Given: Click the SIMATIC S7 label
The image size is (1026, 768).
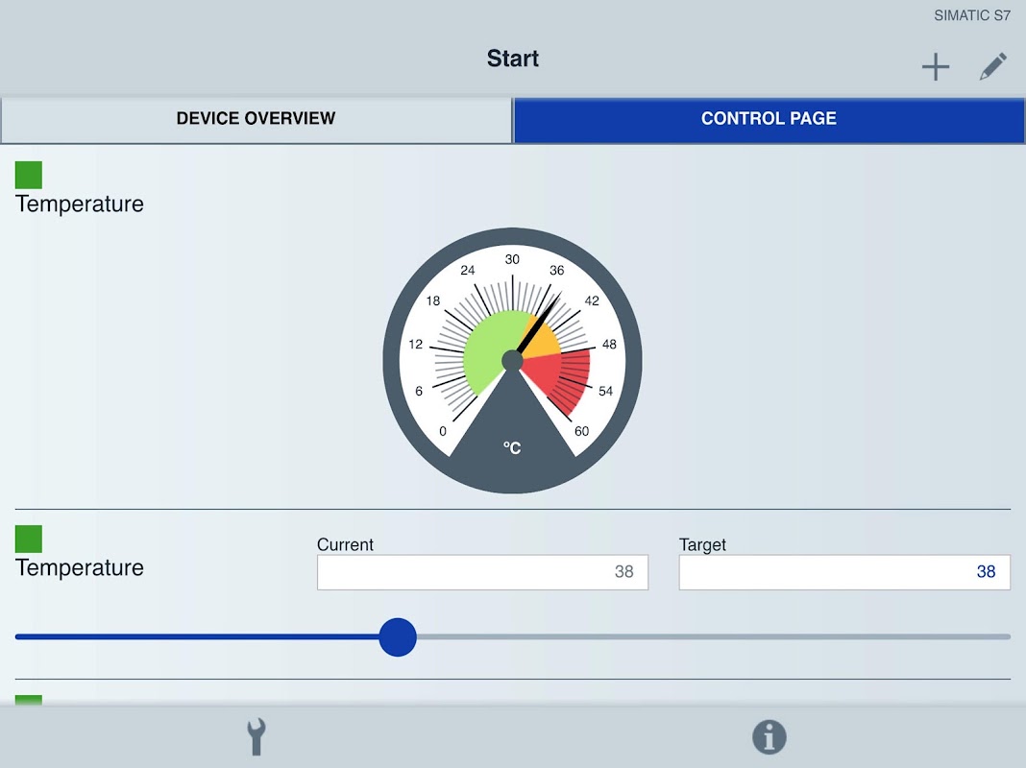Looking at the screenshot, I should pos(971,15).
